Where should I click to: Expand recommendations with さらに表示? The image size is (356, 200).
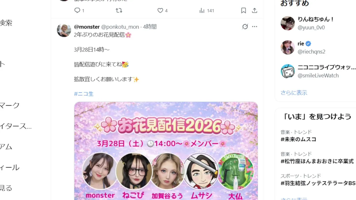tap(294, 93)
